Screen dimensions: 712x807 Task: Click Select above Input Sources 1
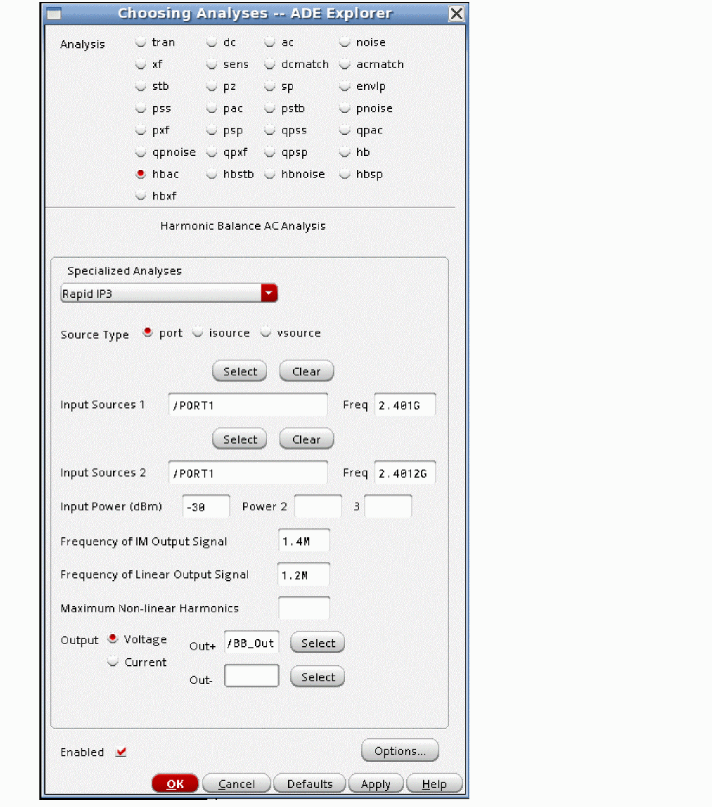pos(240,371)
